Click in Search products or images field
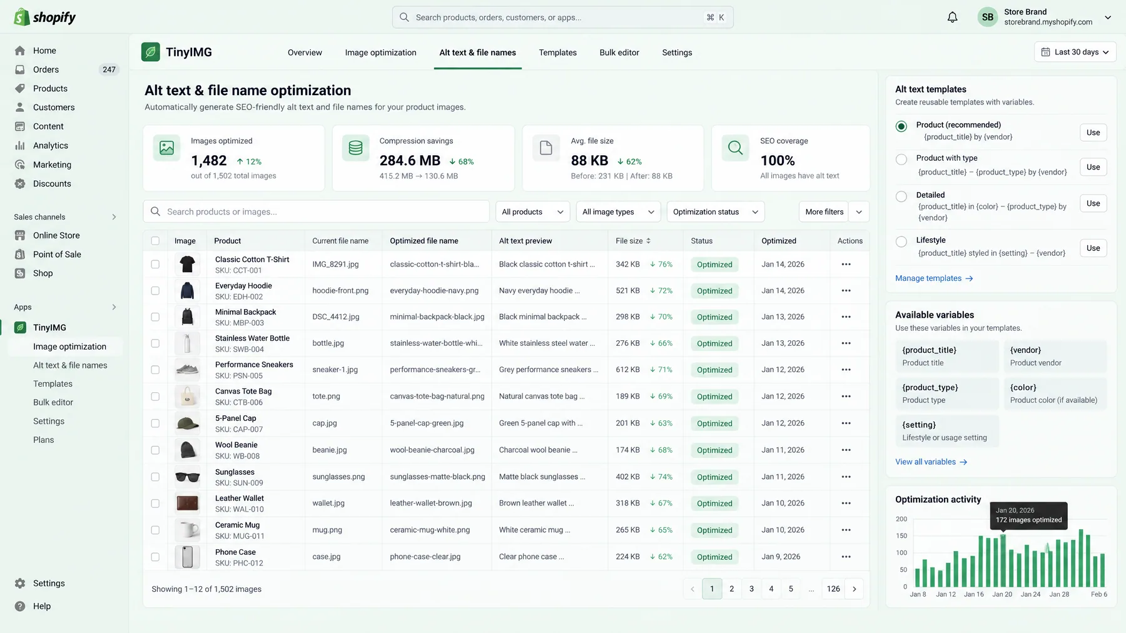This screenshot has height=633, width=1126. click(x=316, y=212)
